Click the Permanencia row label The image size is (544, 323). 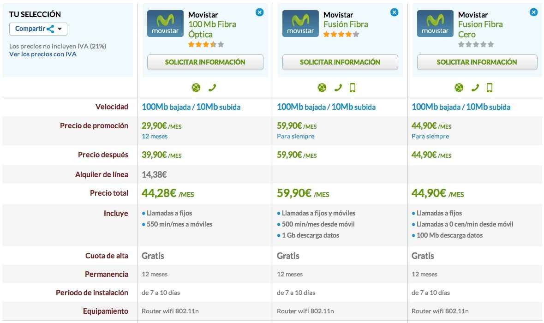coord(107,275)
